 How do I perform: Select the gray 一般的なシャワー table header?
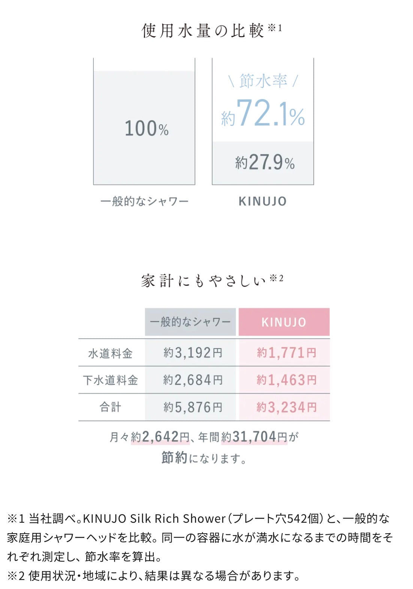pos(190,322)
